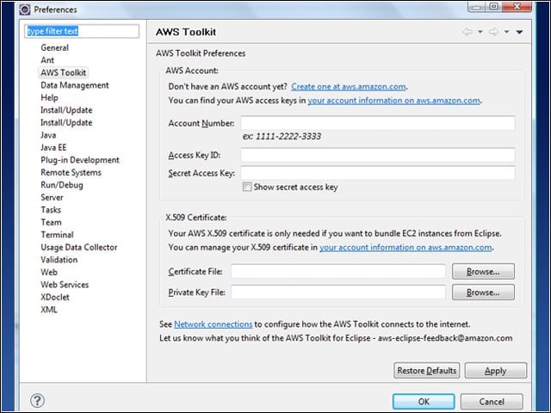Browse for the Private Key File
The height and width of the screenshot is (413, 551).
point(483,293)
